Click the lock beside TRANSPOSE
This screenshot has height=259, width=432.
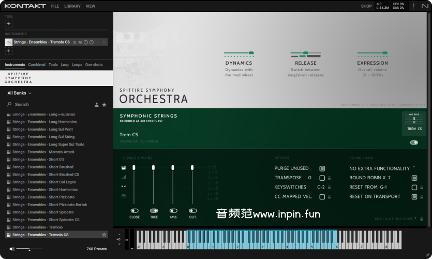click(x=329, y=178)
